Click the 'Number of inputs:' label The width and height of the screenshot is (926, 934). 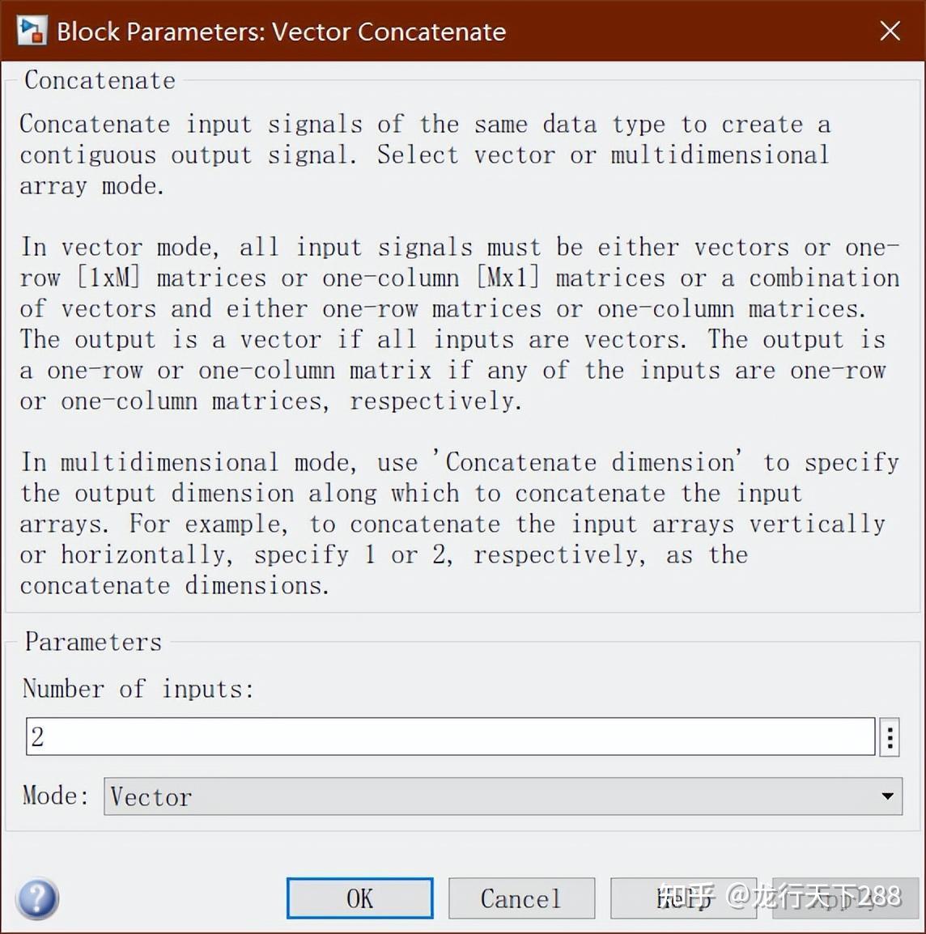coord(138,689)
